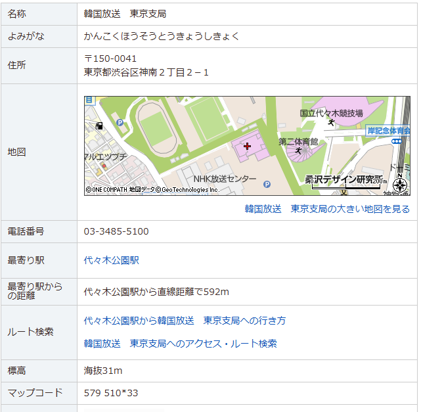Viewport: 421px width, 412px height.
Task: Click the よみがな row header
Action: coord(39,37)
